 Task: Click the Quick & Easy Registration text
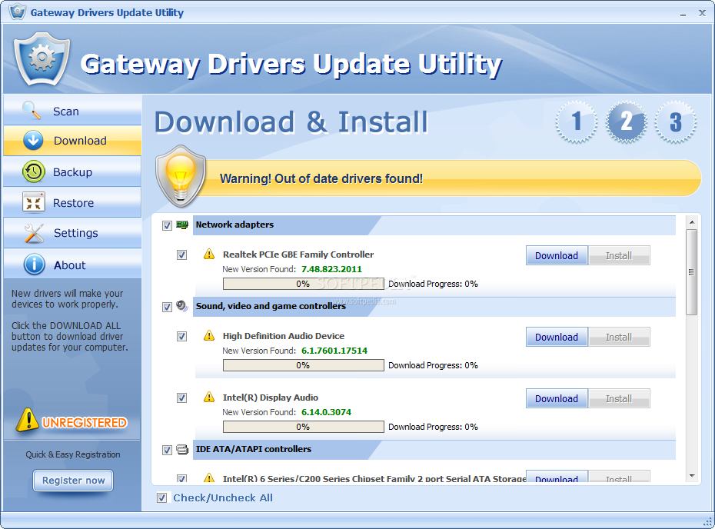[x=73, y=454]
